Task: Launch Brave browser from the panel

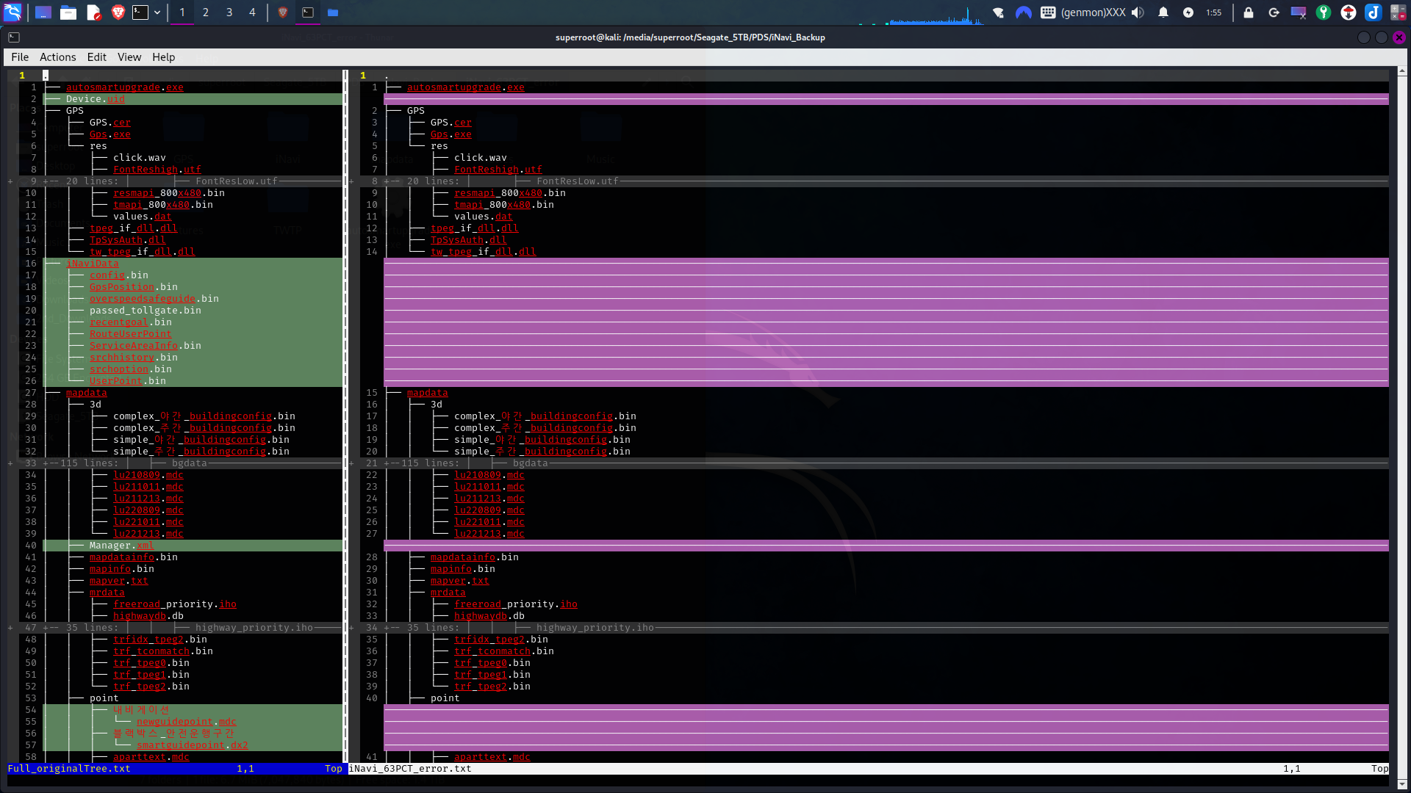Action: [x=118, y=12]
